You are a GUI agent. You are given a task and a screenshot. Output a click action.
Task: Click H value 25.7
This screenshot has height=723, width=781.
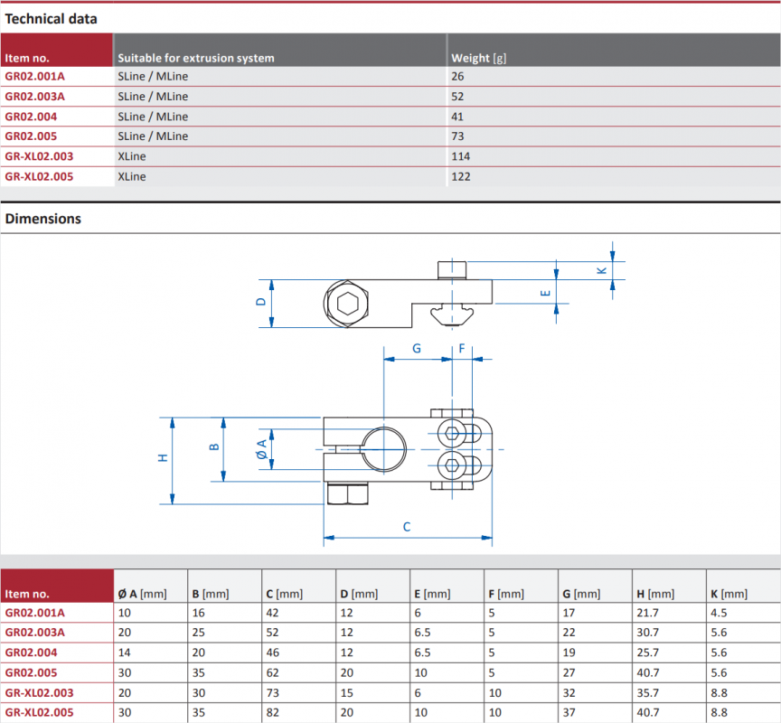tap(647, 653)
